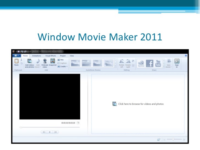This screenshot has width=200, height=150.
Task: Click the Cut scissors icon
Action: [x=21, y=60]
